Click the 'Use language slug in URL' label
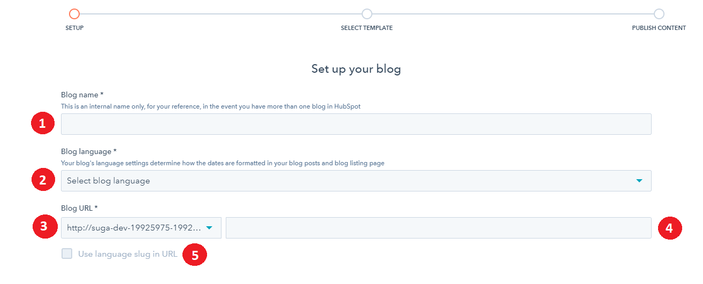 pos(127,254)
